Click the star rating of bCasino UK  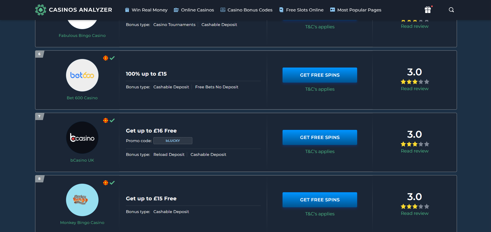click(415, 144)
